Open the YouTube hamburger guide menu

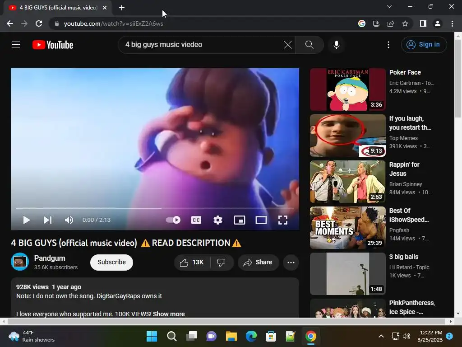16,45
